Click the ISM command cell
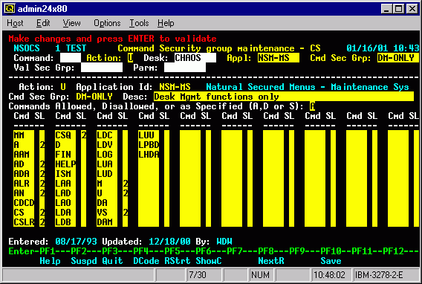 pos(65,174)
